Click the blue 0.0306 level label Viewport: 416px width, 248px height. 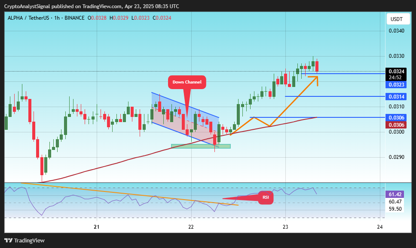point(396,118)
